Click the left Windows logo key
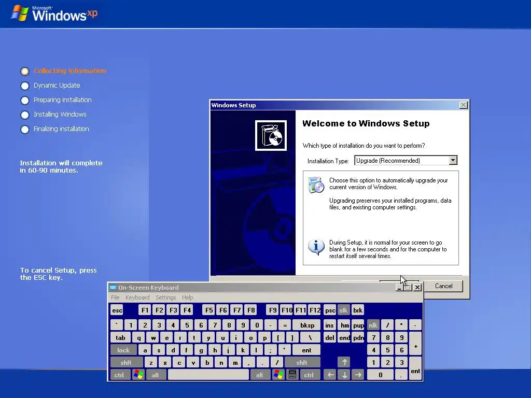The width and height of the screenshot is (531, 398). pos(138,375)
